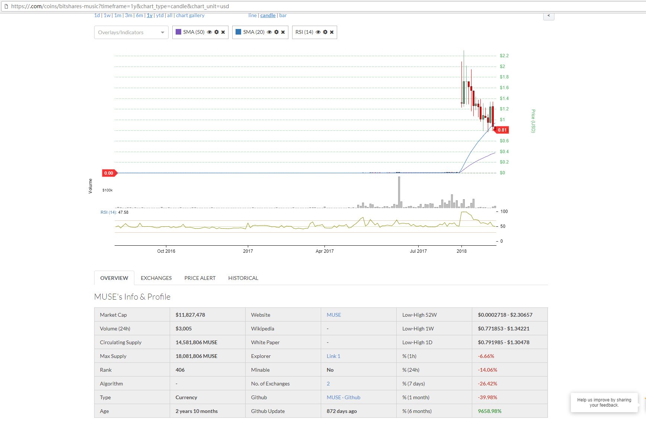Click the Market Cap value $11,827,478
This screenshot has width=646, height=423.
pos(190,315)
